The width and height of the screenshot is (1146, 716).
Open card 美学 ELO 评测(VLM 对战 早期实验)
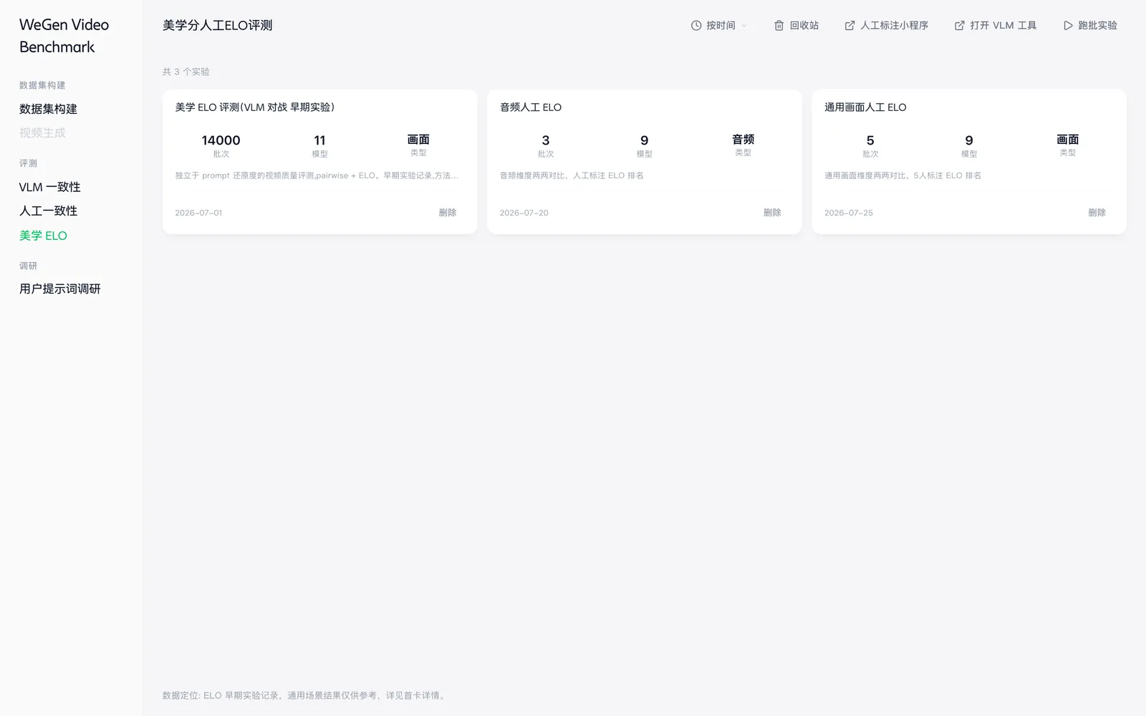click(x=254, y=107)
